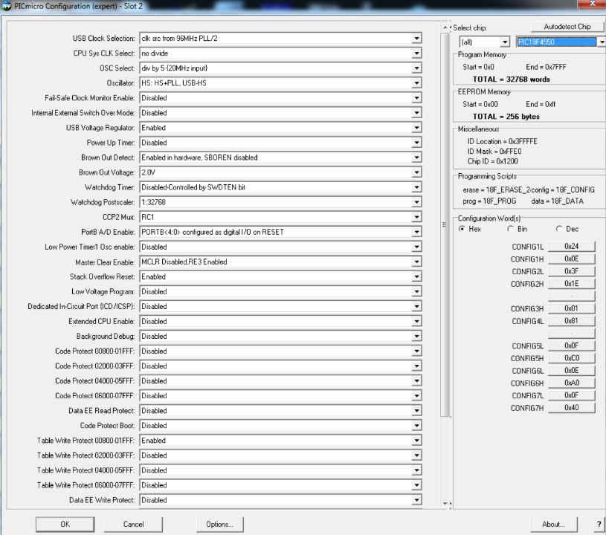Select the Dec radio button
606x535 pixels.
pyautogui.click(x=558, y=229)
